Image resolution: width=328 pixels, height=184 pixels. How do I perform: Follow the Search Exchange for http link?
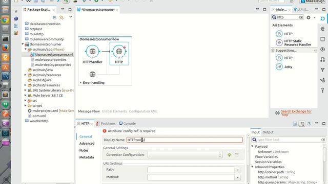click(296, 113)
